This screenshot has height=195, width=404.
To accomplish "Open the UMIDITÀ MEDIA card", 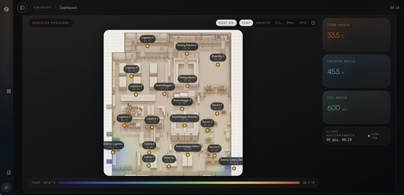I will click(356, 71).
